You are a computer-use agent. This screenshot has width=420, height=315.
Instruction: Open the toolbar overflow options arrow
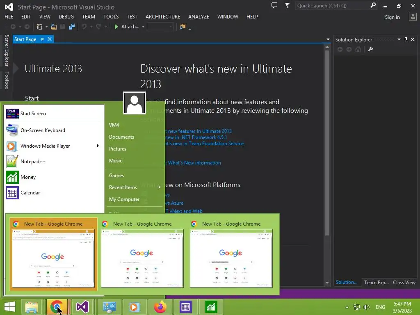pyautogui.click(x=190, y=29)
